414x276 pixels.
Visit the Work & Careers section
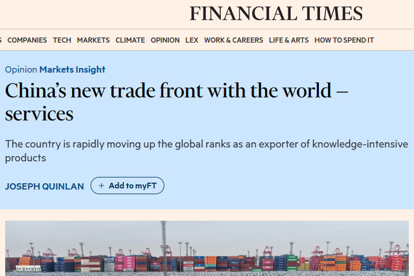[x=234, y=40]
